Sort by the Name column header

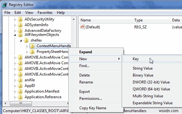(106, 20)
